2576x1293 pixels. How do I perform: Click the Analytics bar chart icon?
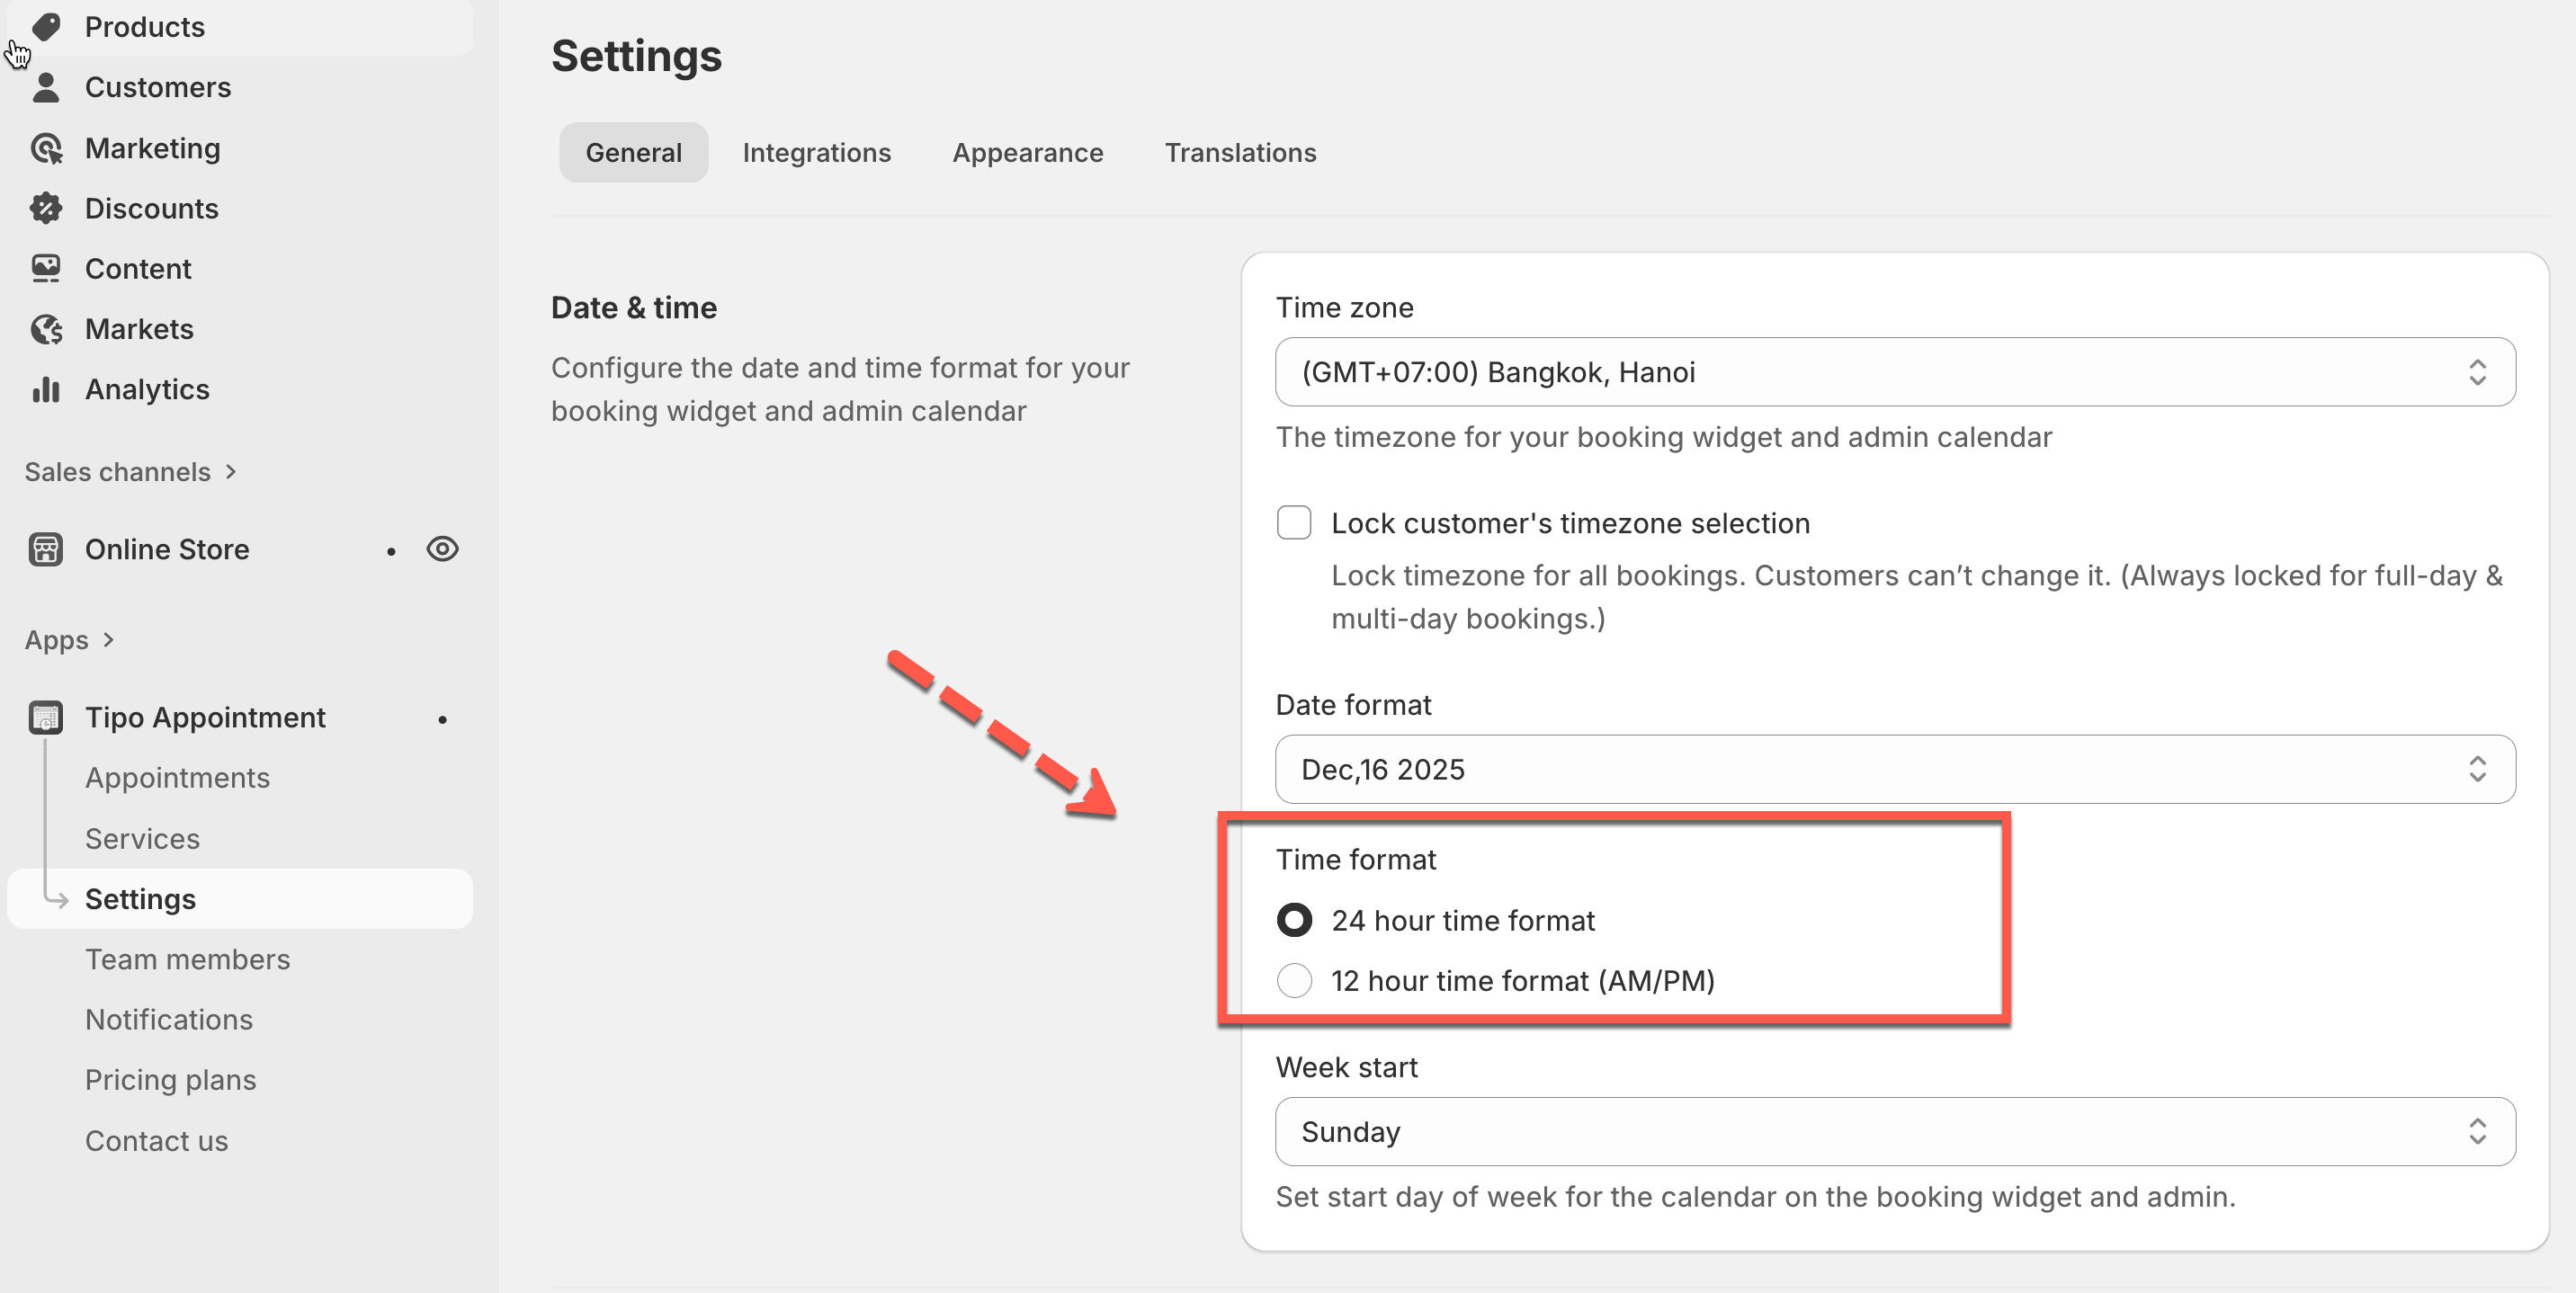(x=46, y=389)
